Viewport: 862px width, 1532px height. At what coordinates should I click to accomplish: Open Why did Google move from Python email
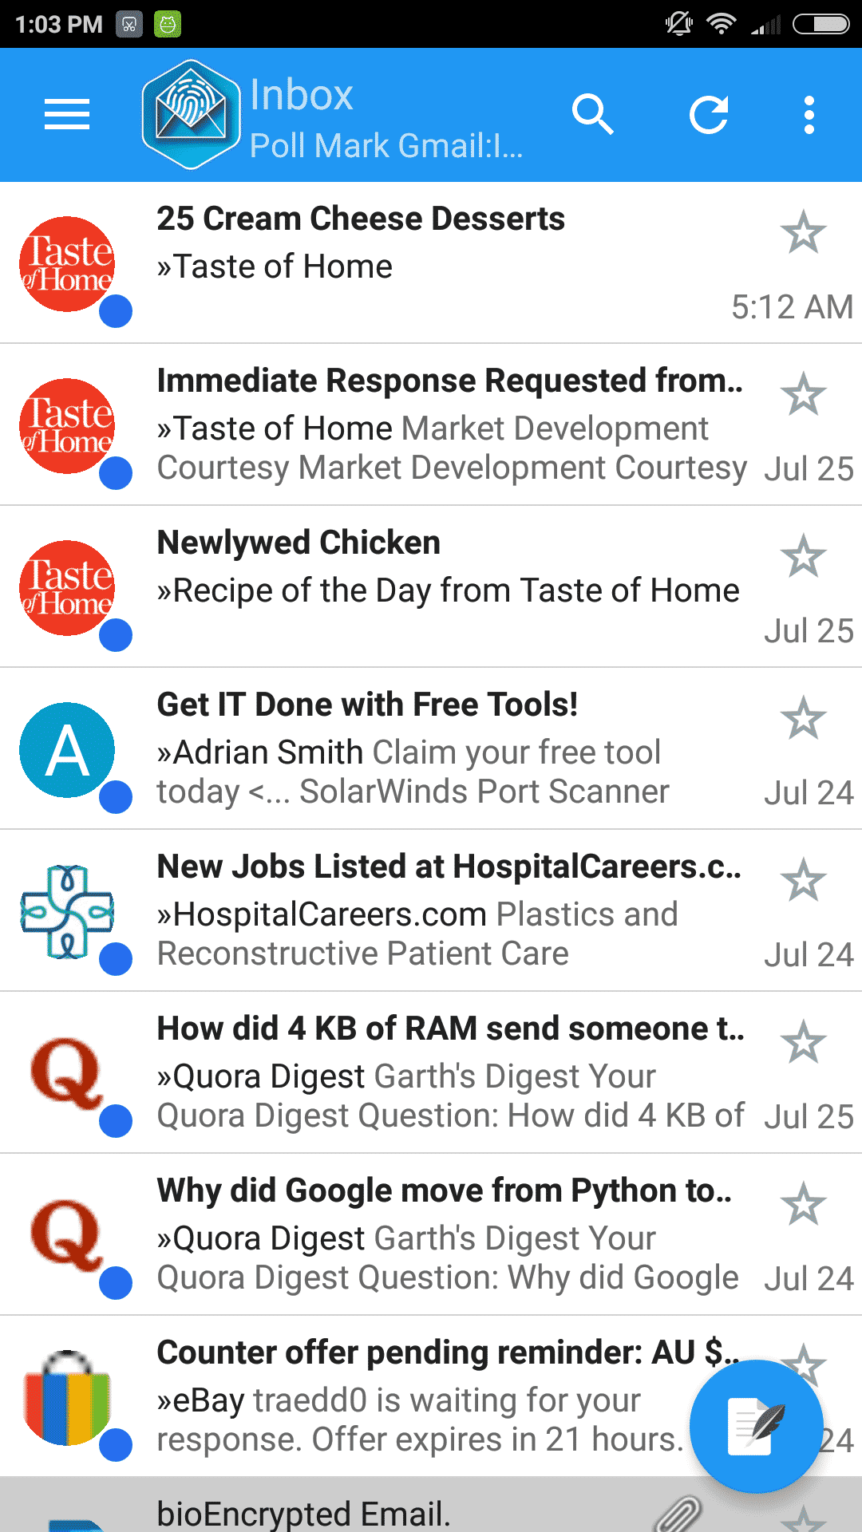[x=431, y=1235]
